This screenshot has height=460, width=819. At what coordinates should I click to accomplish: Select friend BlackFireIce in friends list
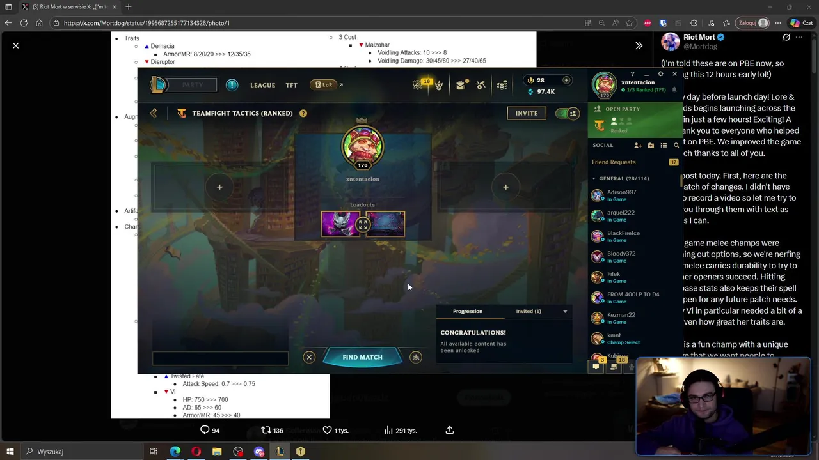pos(634,236)
